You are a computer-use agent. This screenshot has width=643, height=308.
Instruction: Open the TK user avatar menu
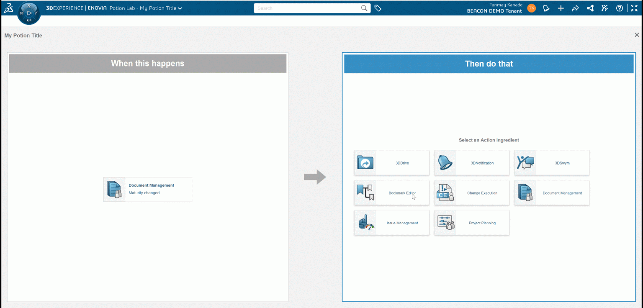(531, 8)
